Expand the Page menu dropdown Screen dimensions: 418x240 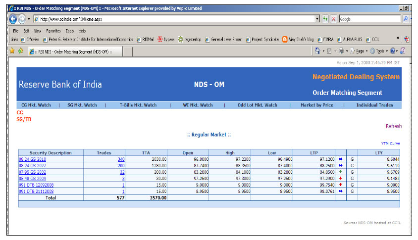361,51
